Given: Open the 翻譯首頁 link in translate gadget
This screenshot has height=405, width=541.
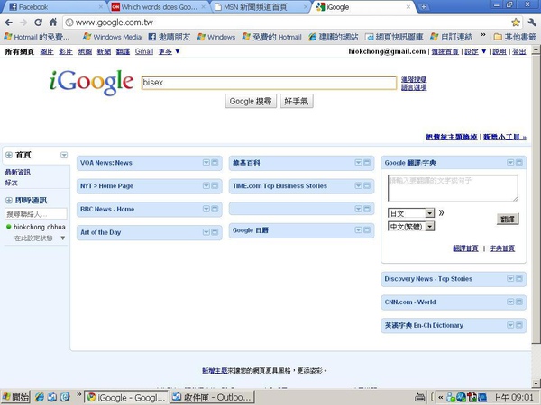Looking at the screenshot, I should [x=465, y=248].
